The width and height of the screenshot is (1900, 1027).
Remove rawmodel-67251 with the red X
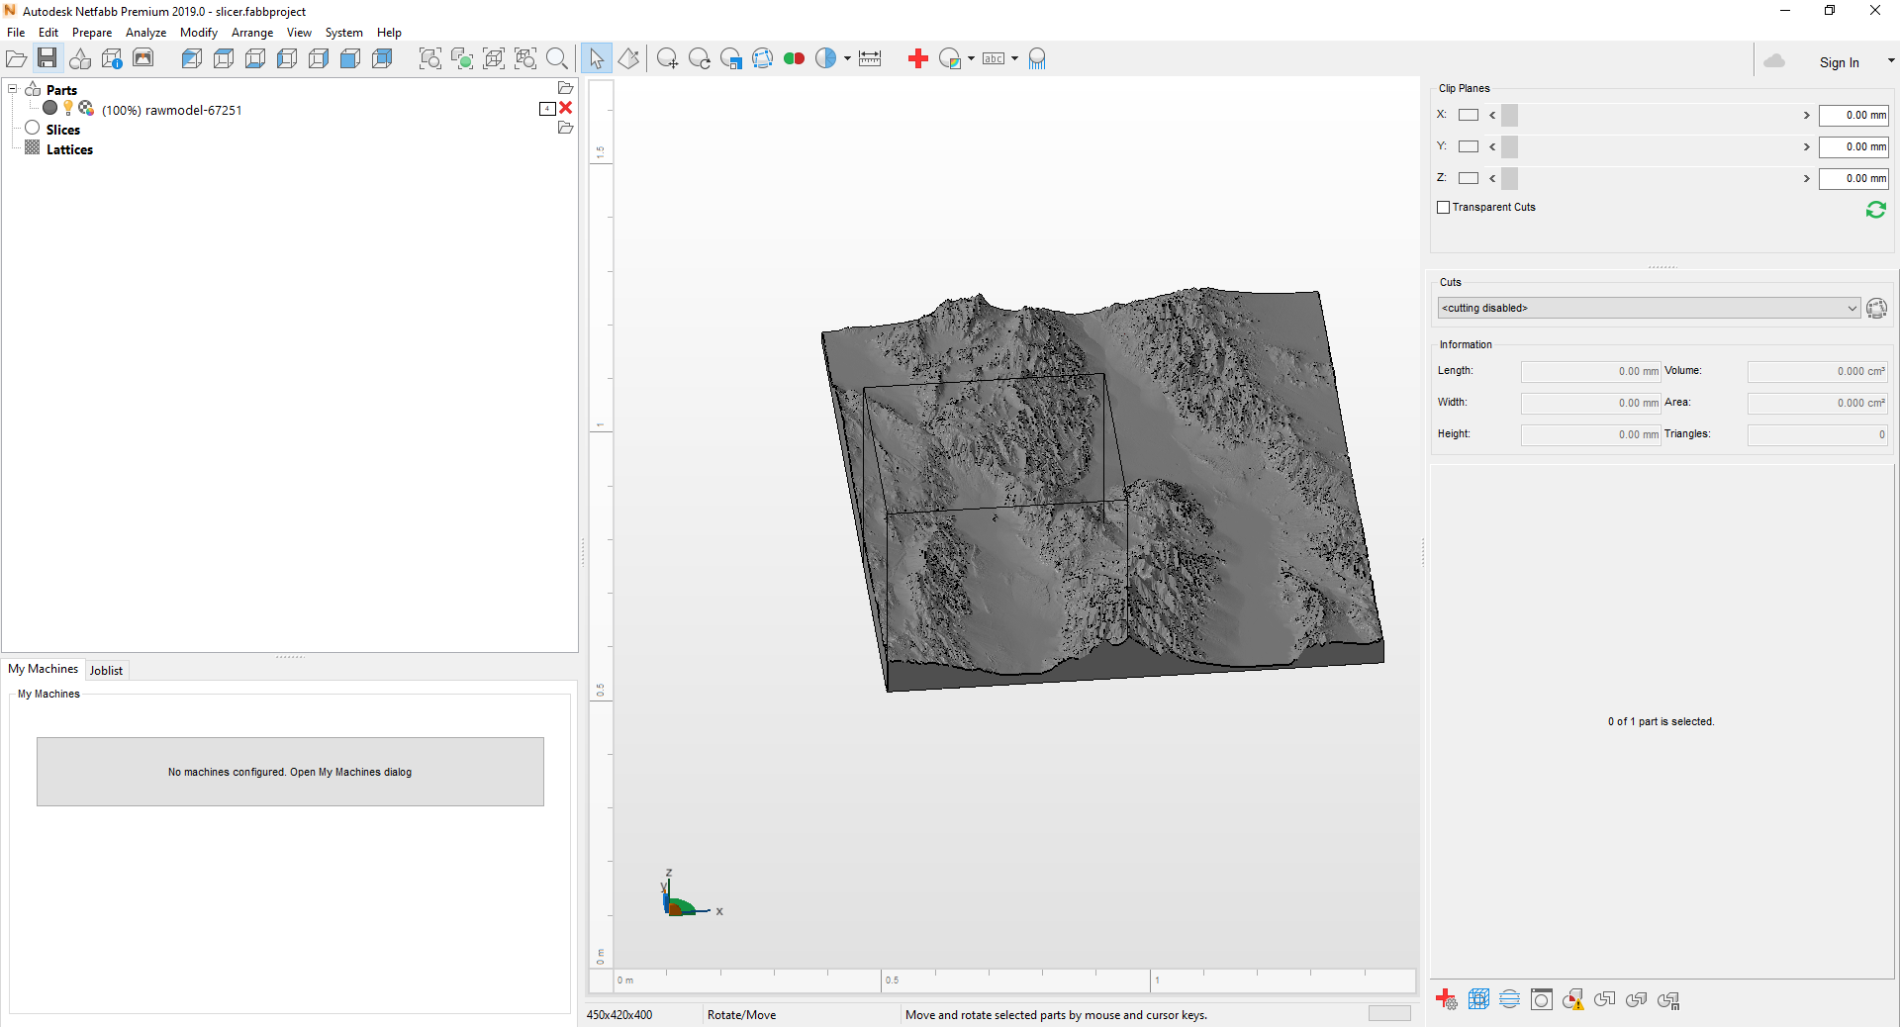click(x=566, y=108)
